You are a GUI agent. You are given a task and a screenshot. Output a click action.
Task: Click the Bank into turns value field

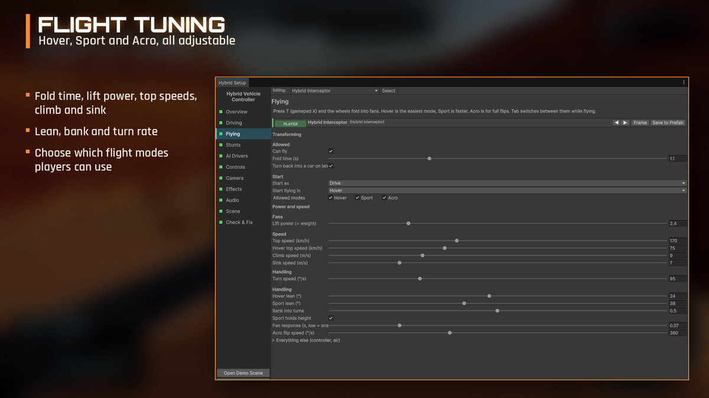[677, 311]
